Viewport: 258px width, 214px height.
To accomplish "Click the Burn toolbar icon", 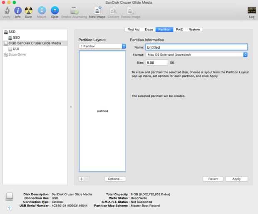I will pos(28,10).
